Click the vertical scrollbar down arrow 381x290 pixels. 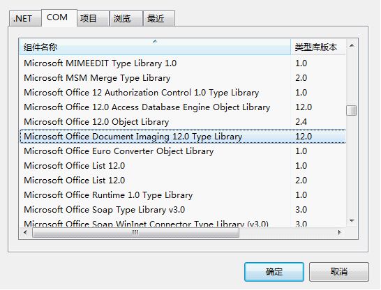click(352, 220)
